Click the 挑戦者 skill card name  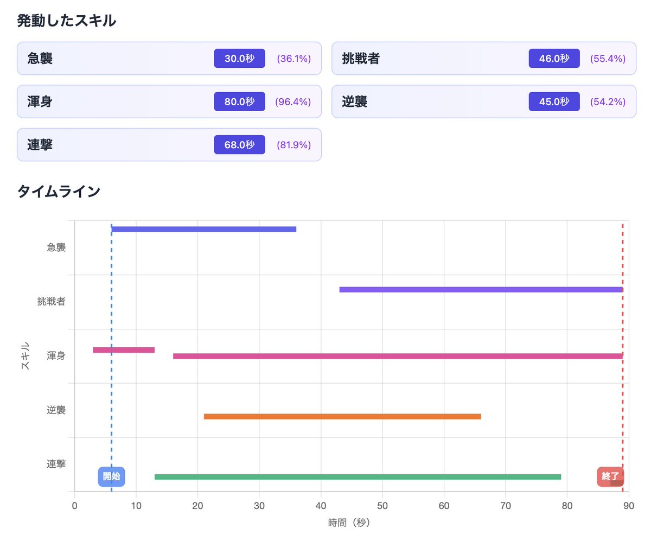(x=361, y=58)
